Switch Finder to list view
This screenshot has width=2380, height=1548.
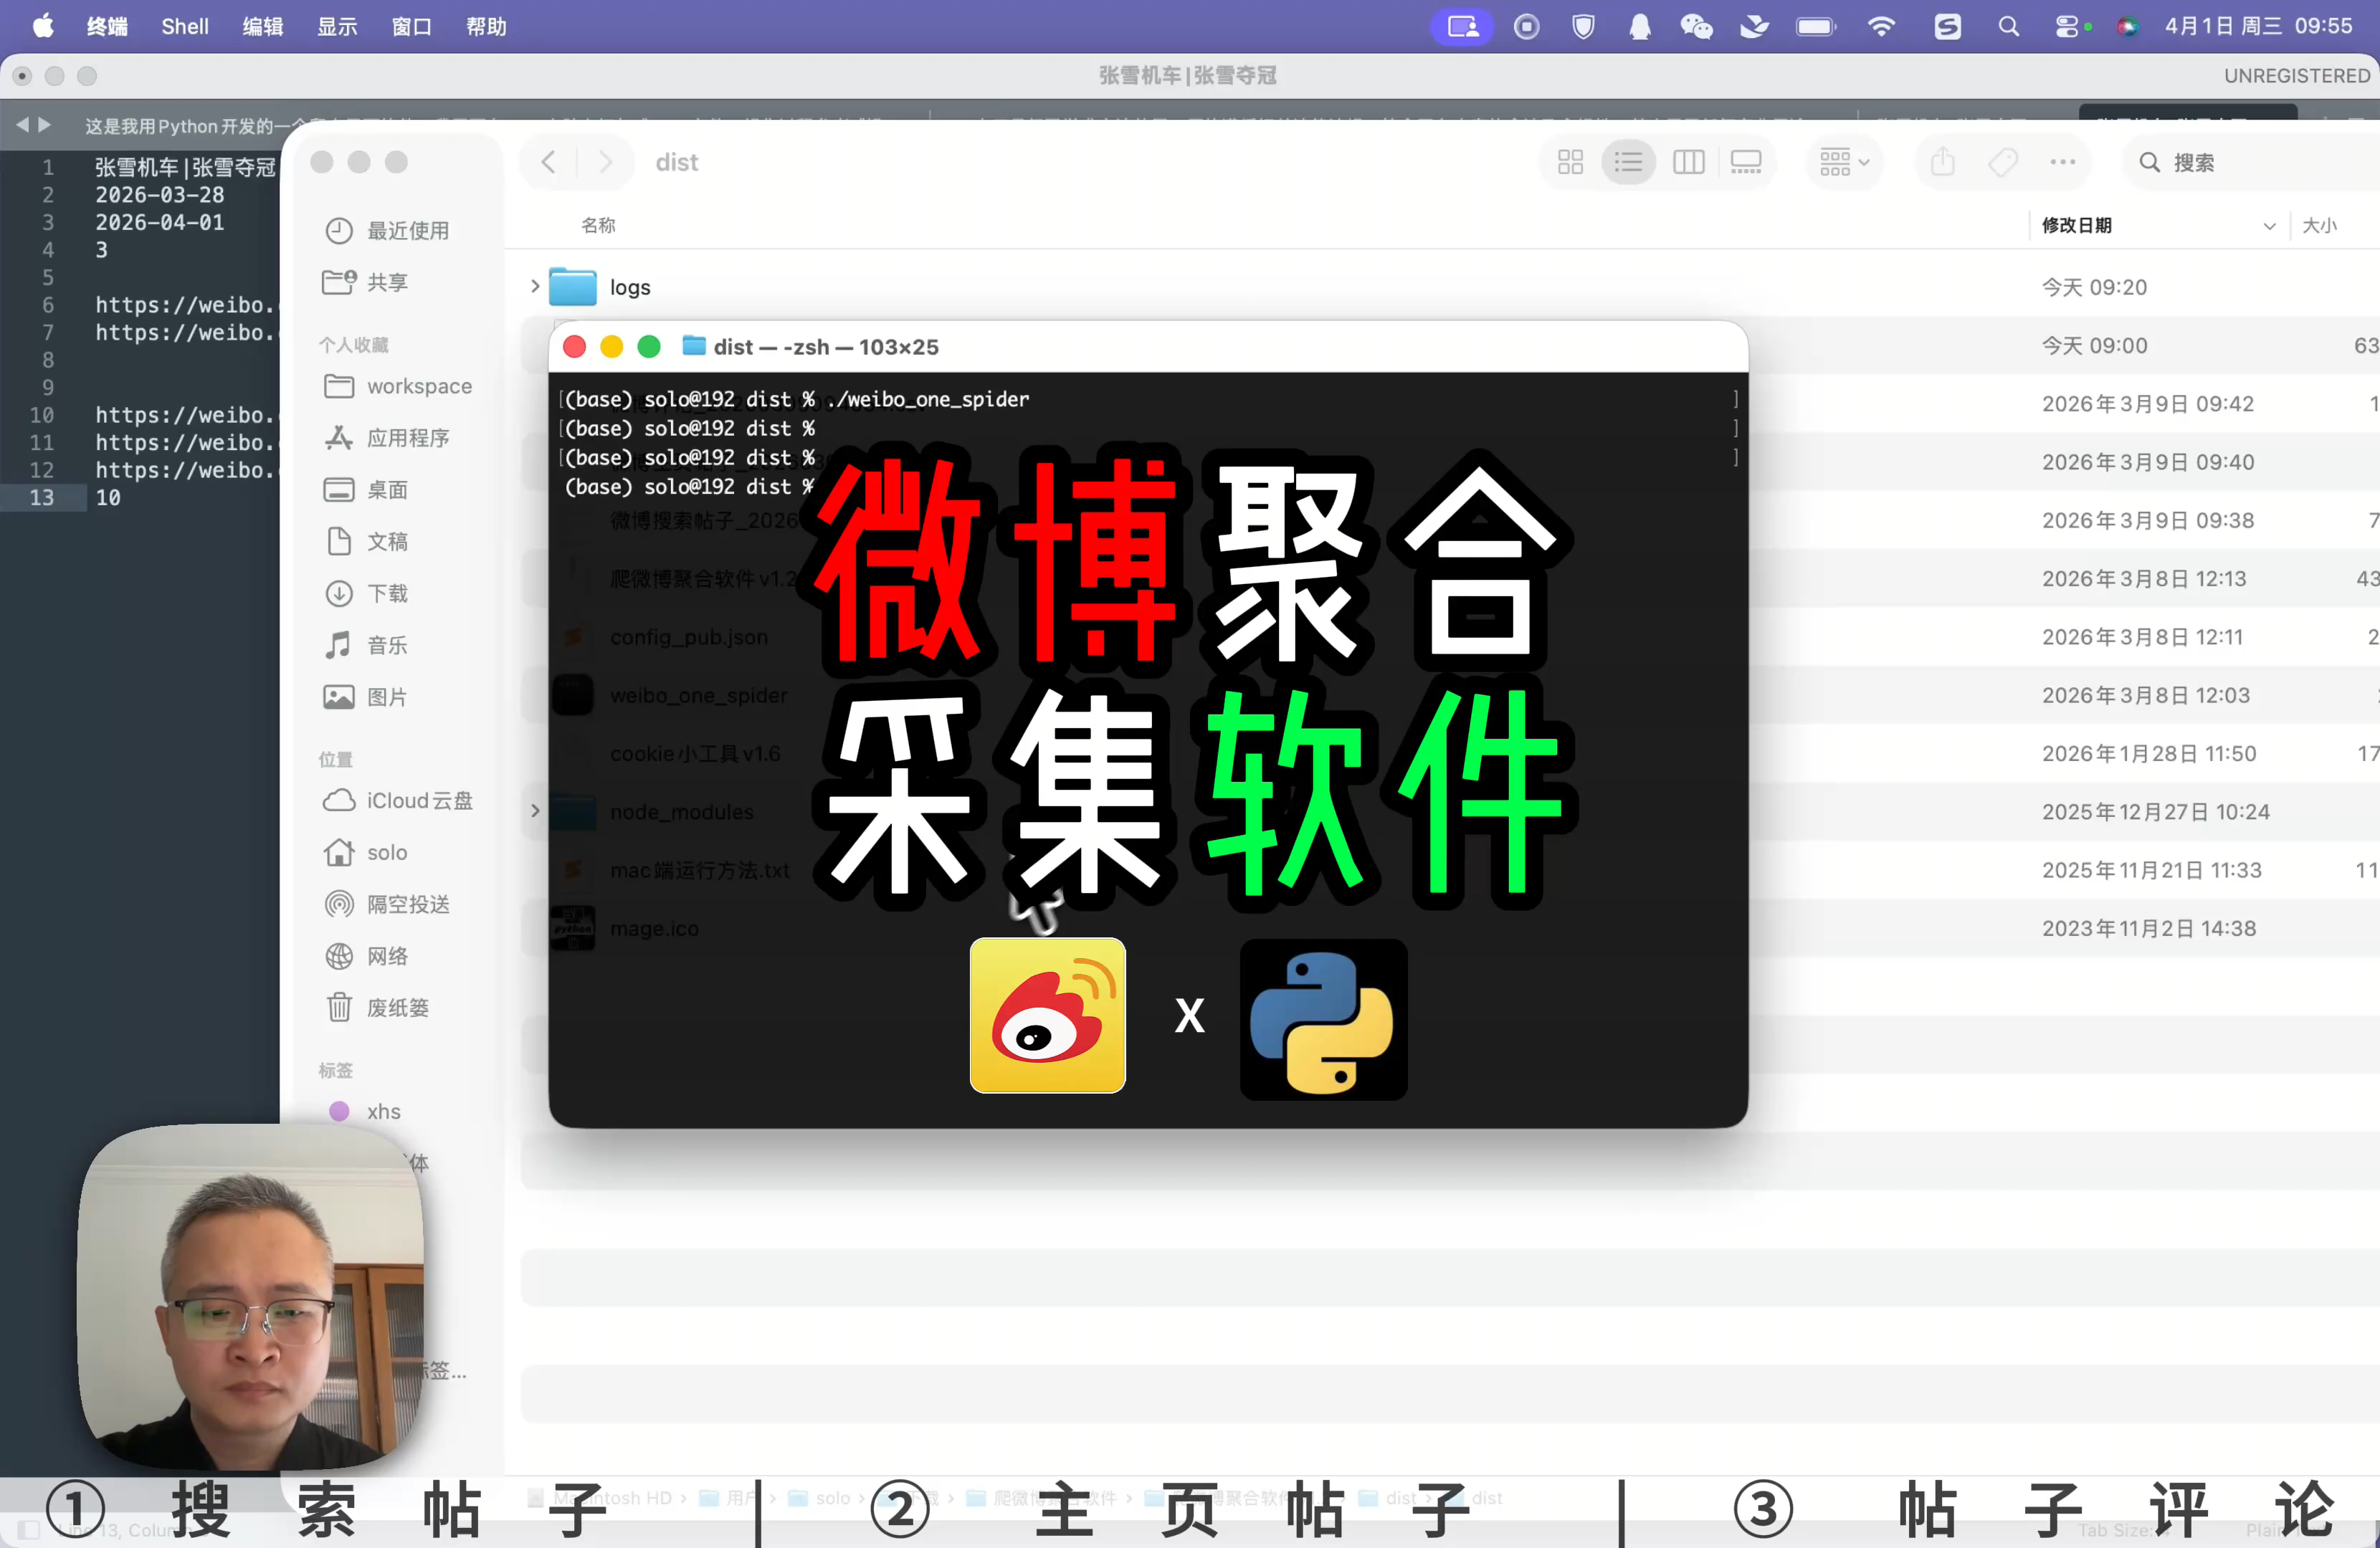coord(1628,162)
